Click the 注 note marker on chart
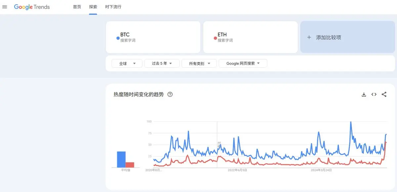397x192 pixels. 219,144
